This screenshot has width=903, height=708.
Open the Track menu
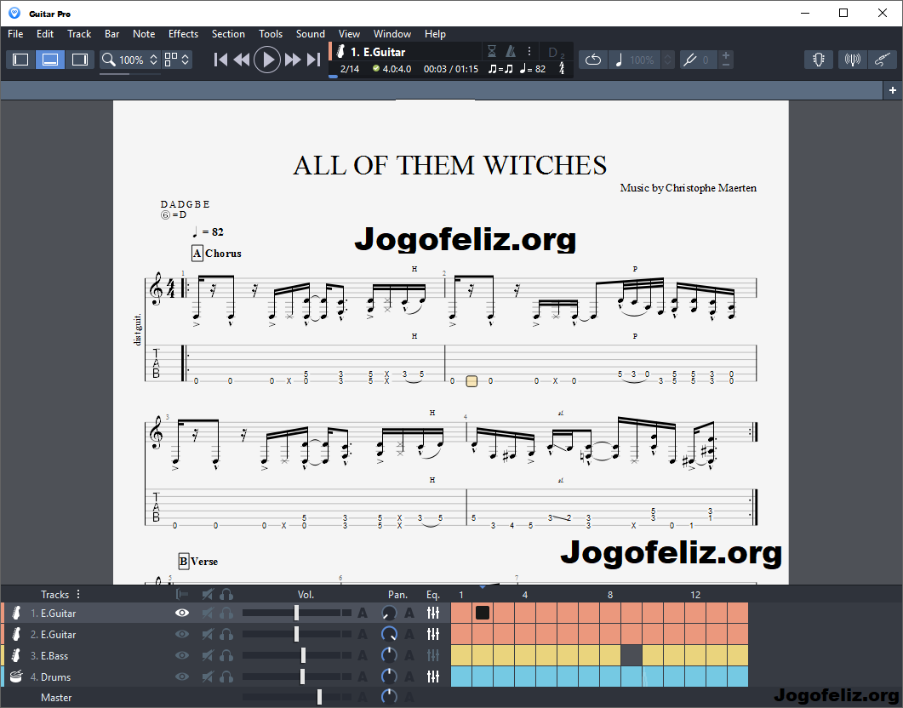79,34
